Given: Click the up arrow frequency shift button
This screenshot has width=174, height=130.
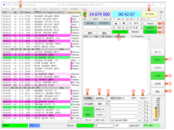Looking at the screenshot, I should tap(116, 24).
